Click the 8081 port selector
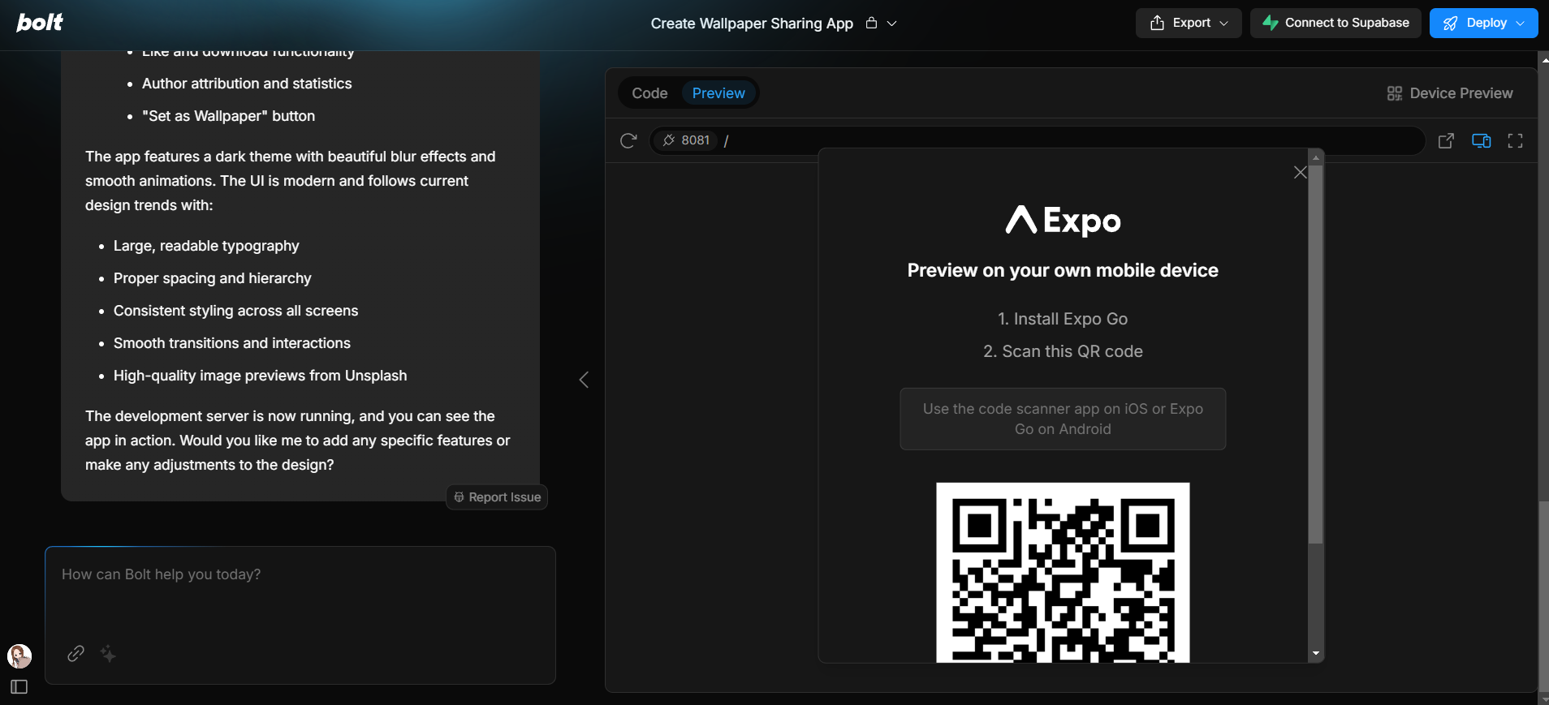Screen dimensions: 1549x705 [687, 140]
